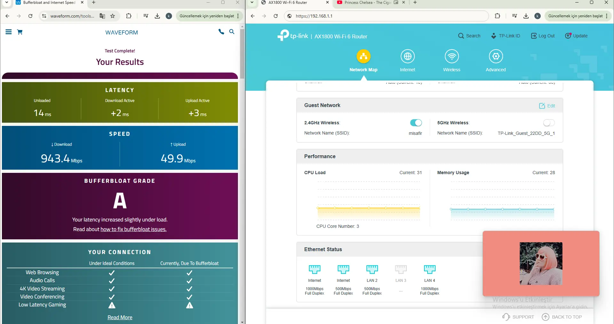Image resolution: width=614 pixels, height=324 pixels.
Task: Open downloads in the left browser window
Action: coord(157,16)
